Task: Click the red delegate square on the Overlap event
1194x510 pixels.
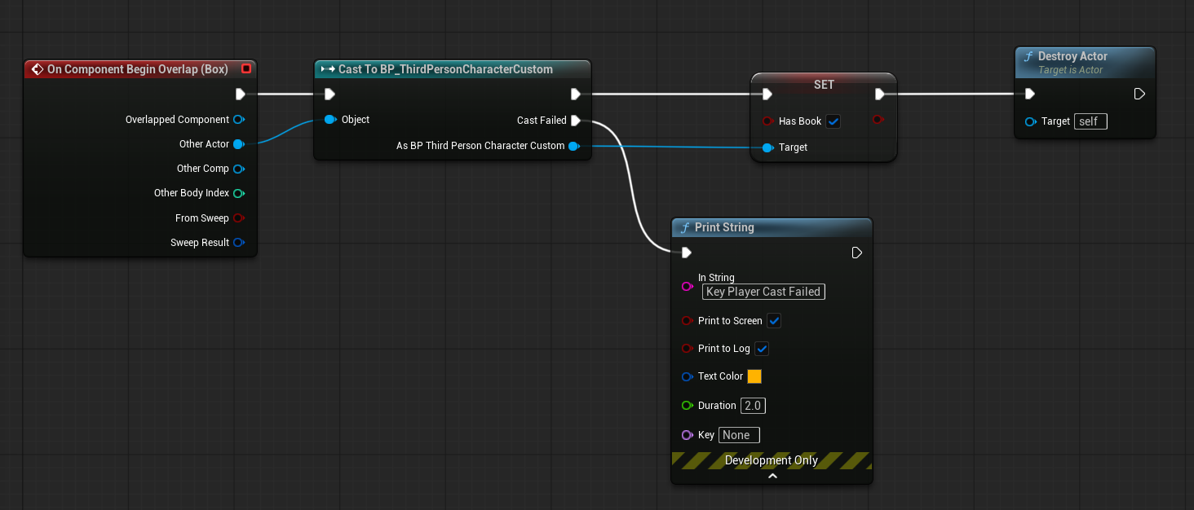Action: click(x=246, y=69)
